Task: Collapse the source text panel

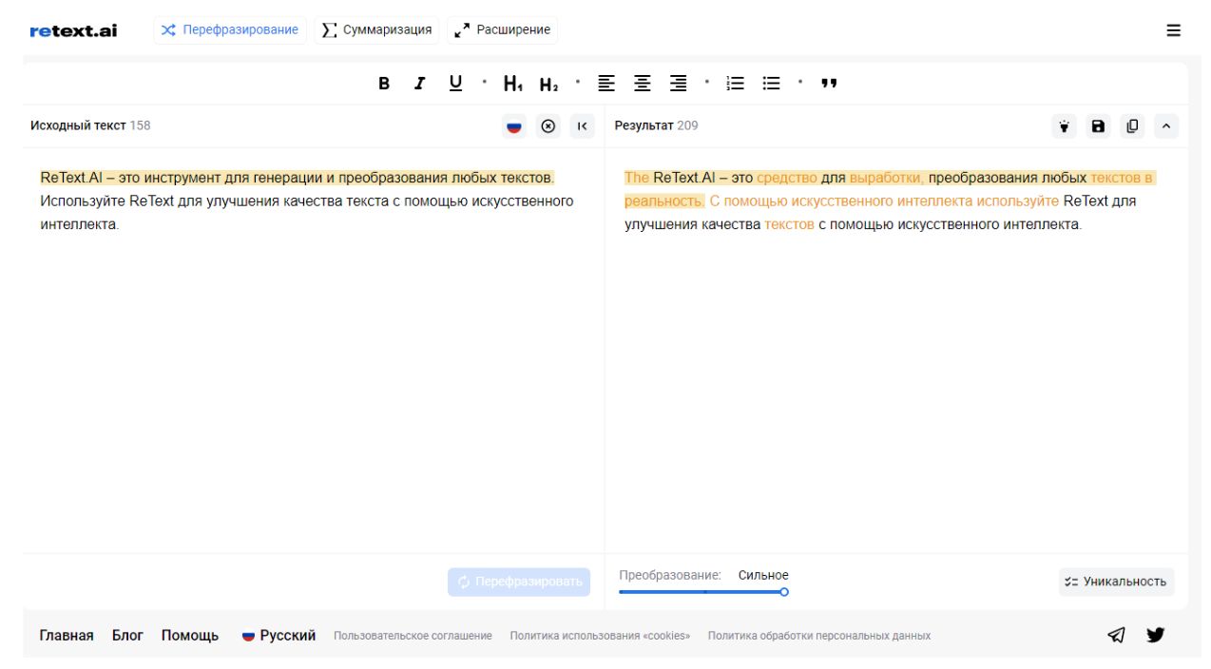Action: click(x=582, y=126)
